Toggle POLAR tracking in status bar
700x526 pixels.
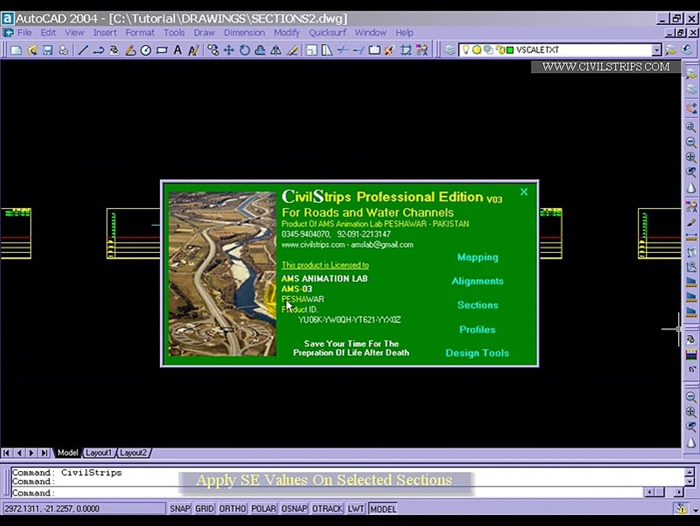(263, 508)
